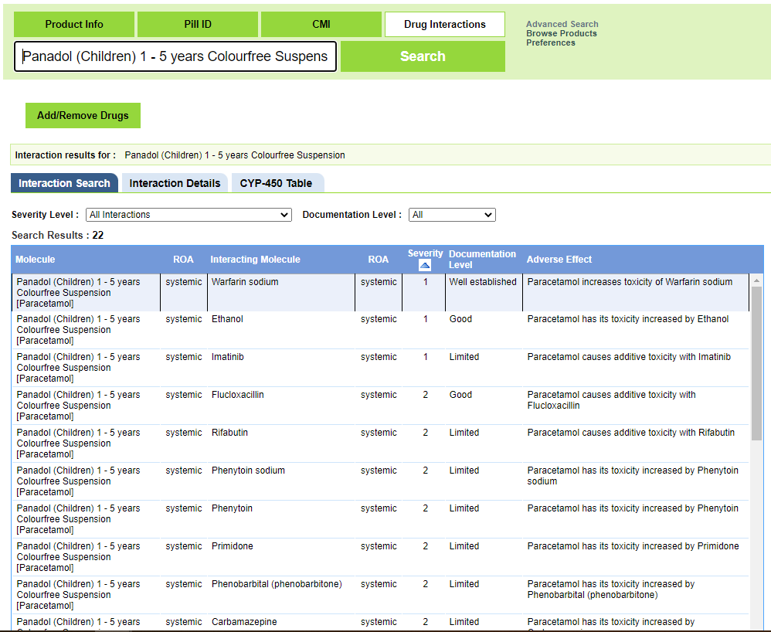
Task: Switch to the Pill ID tab
Action: pyautogui.click(x=197, y=24)
